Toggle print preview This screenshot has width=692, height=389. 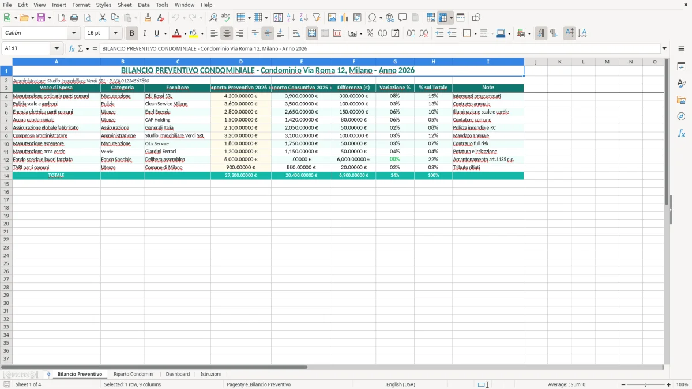[x=87, y=18]
